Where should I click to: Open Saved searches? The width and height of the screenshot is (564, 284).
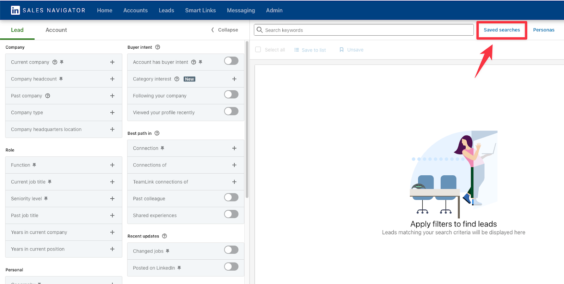click(502, 30)
